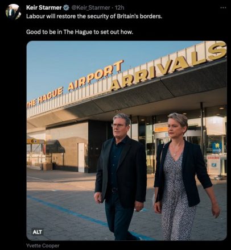Click the orange sign above the terminal entrance
Image resolution: width=231 pixels, height=250 pixels.
[161, 130]
